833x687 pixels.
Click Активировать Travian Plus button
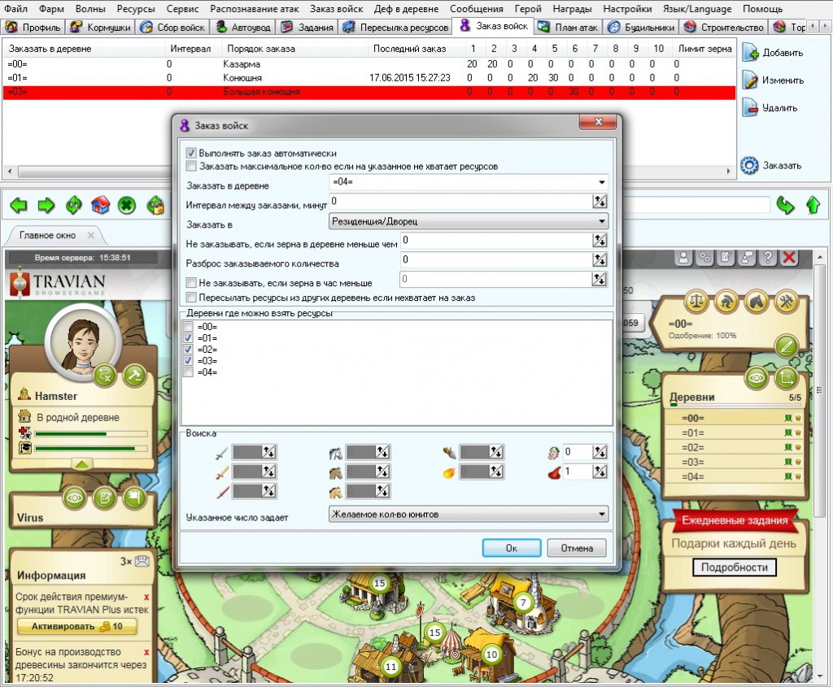(x=77, y=627)
